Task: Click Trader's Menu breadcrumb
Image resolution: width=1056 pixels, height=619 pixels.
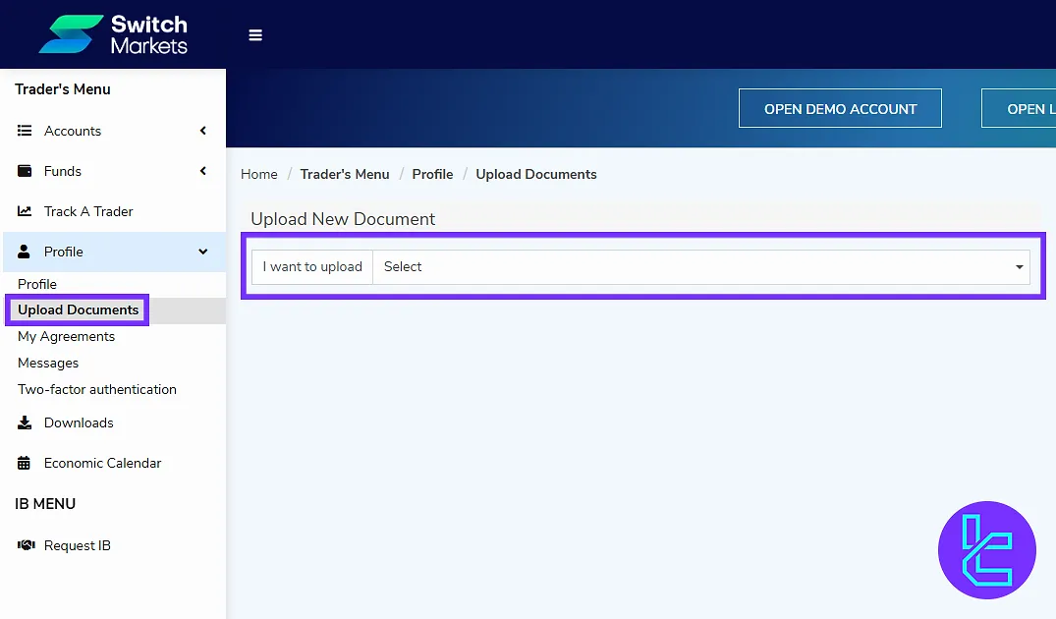Action: click(345, 175)
